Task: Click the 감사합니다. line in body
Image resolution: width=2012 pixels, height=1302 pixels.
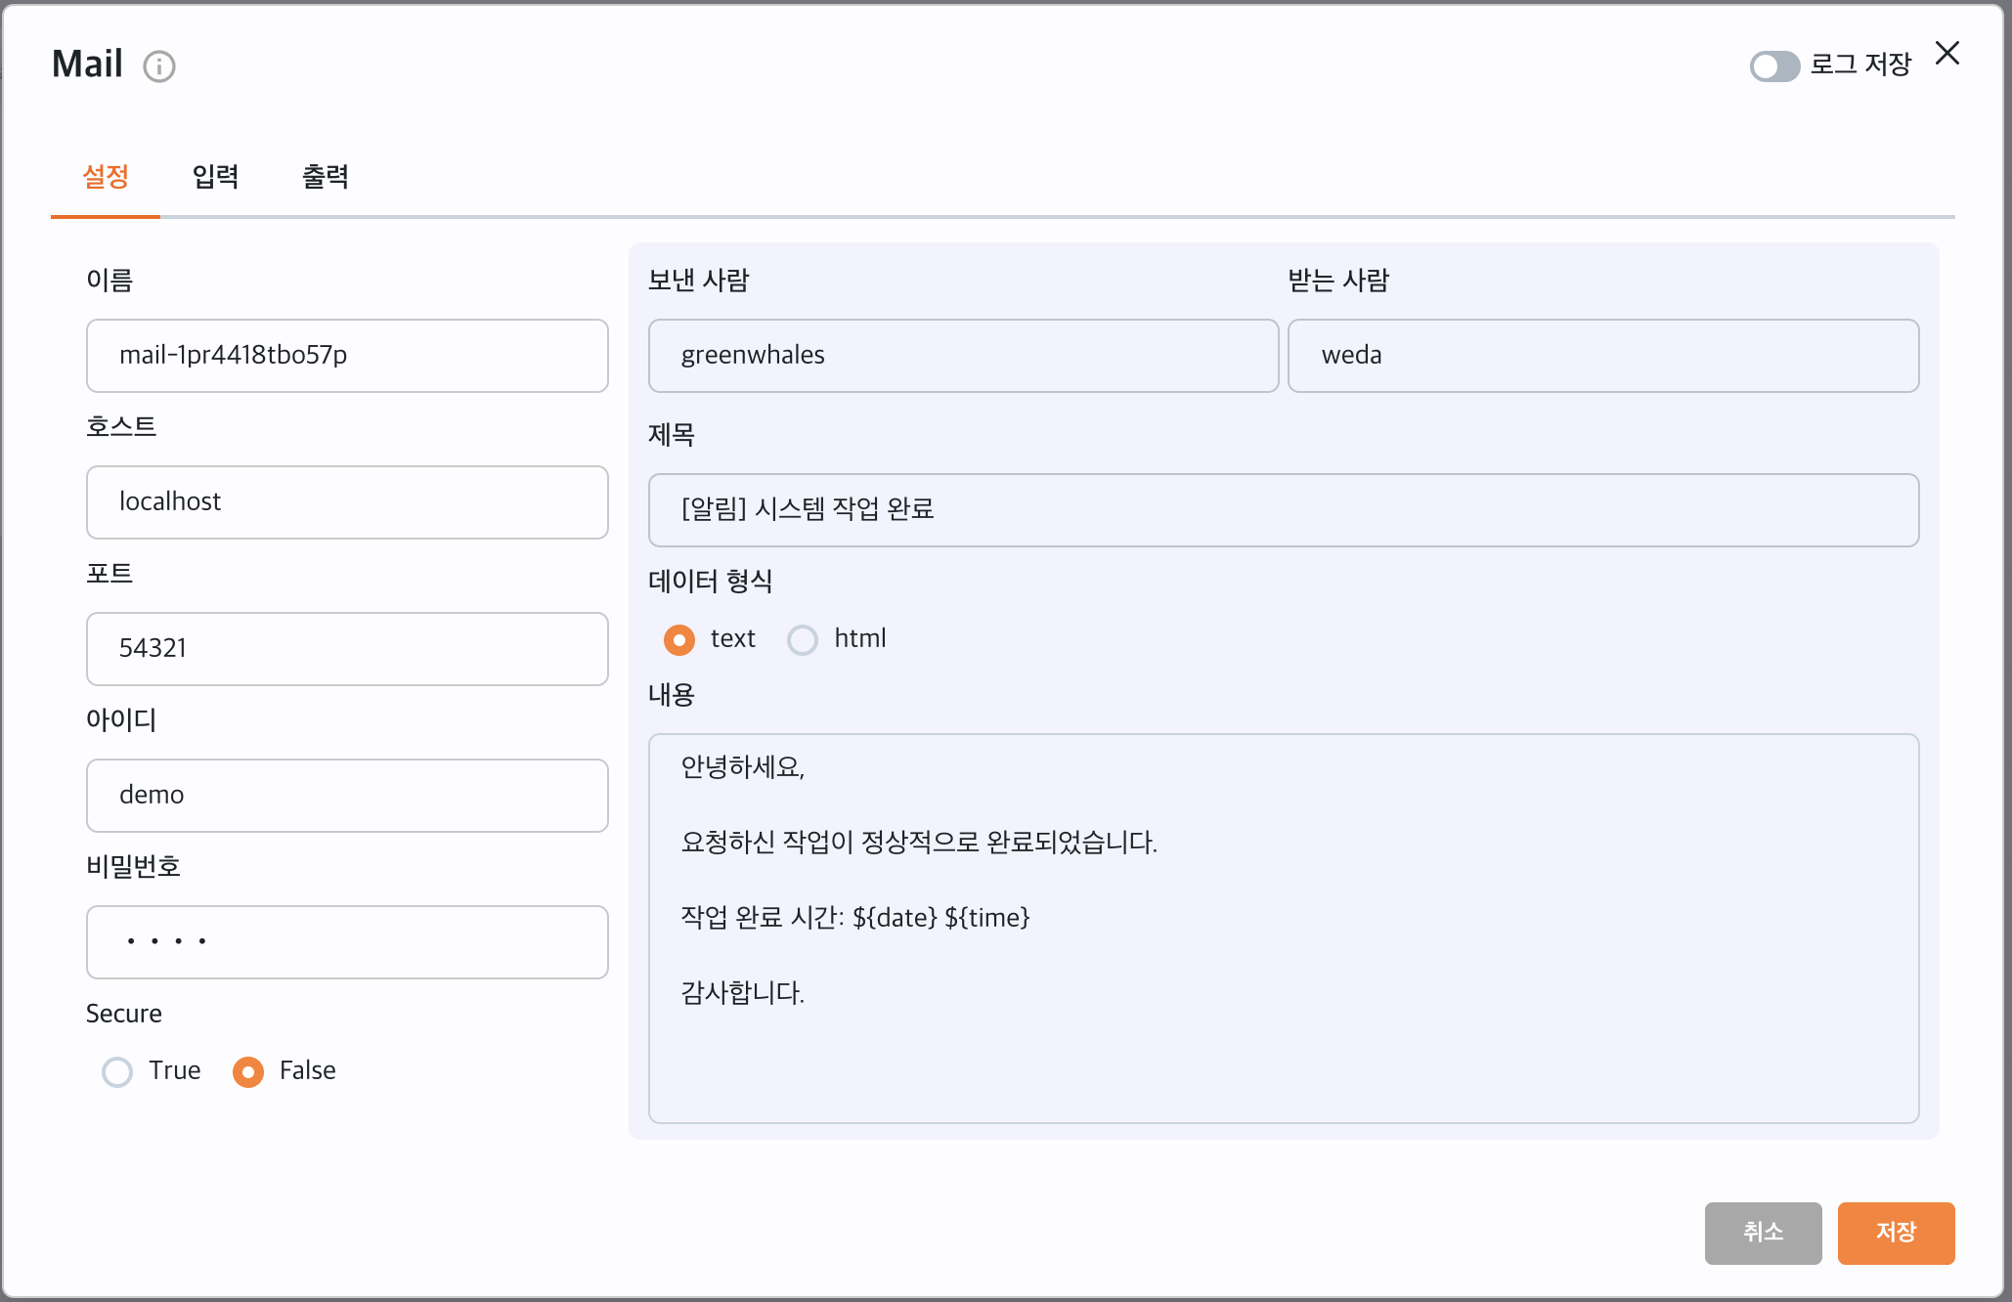Action: point(743,993)
